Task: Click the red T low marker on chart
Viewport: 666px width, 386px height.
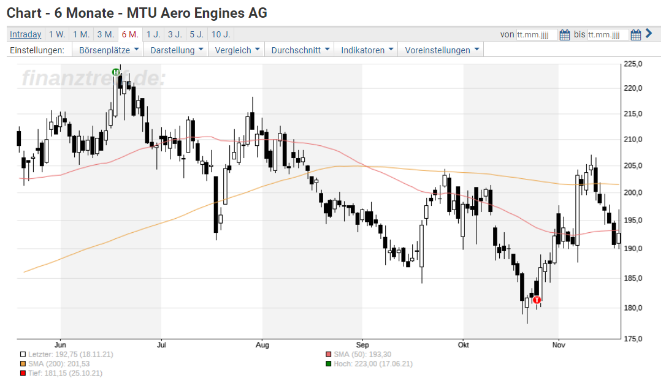Action: point(537,300)
